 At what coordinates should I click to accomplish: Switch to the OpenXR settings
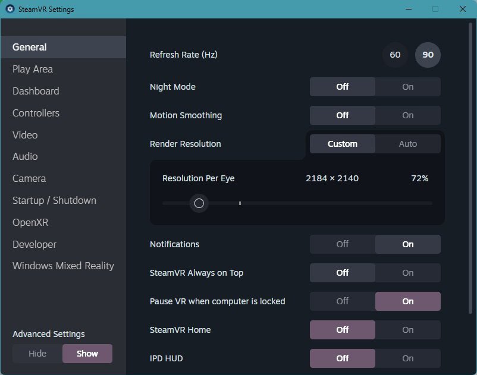click(x=63, y=222)
